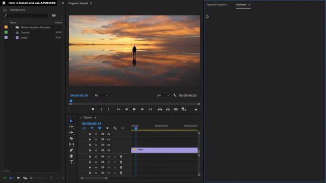Screen dimensions: 326x183
Task: Go to Out point in Program monitor
Action: click(x=150, y=109)
